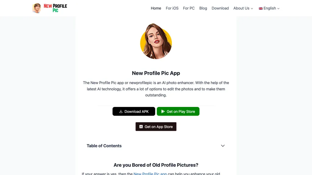Open the For PC page
This screenshot has height=175, width=312.
189,8
